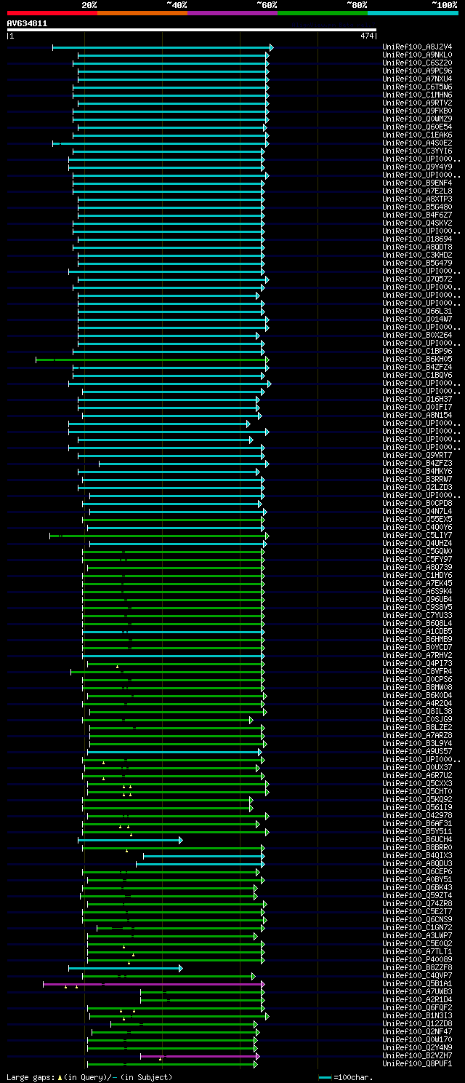This screenshot has width=465, height=1083.
Task: Select the query sequence label AV634811
Action: [28, 23]
